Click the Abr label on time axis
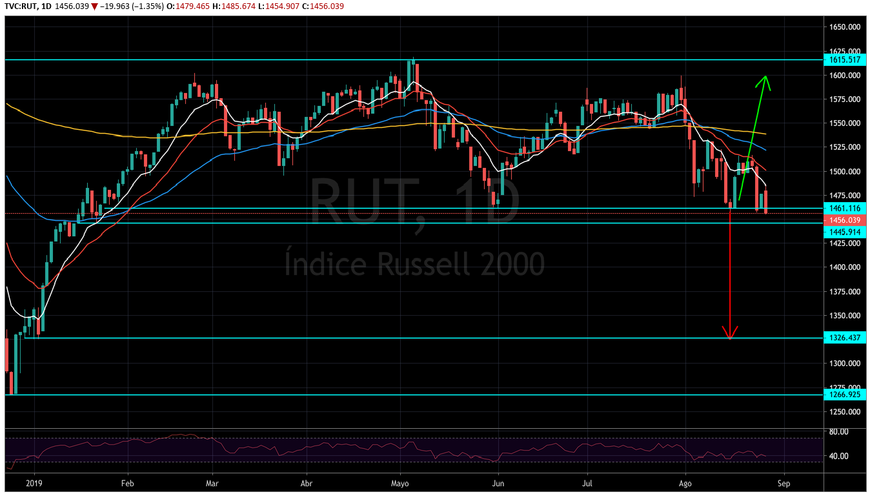The height and width of the screenshot is (494, 870). tap(307, 482)
